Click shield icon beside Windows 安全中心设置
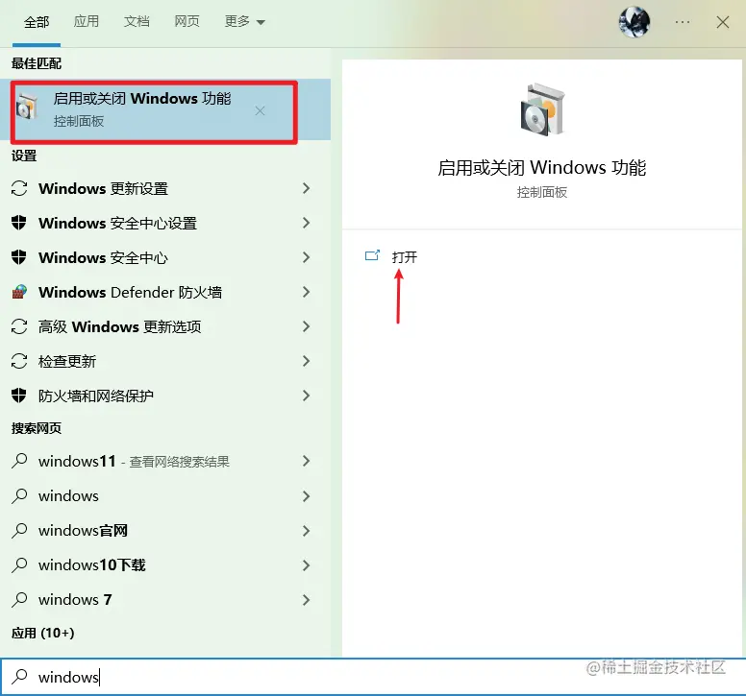This screenshot has width=746, height=696. click(x=19, y=222)
